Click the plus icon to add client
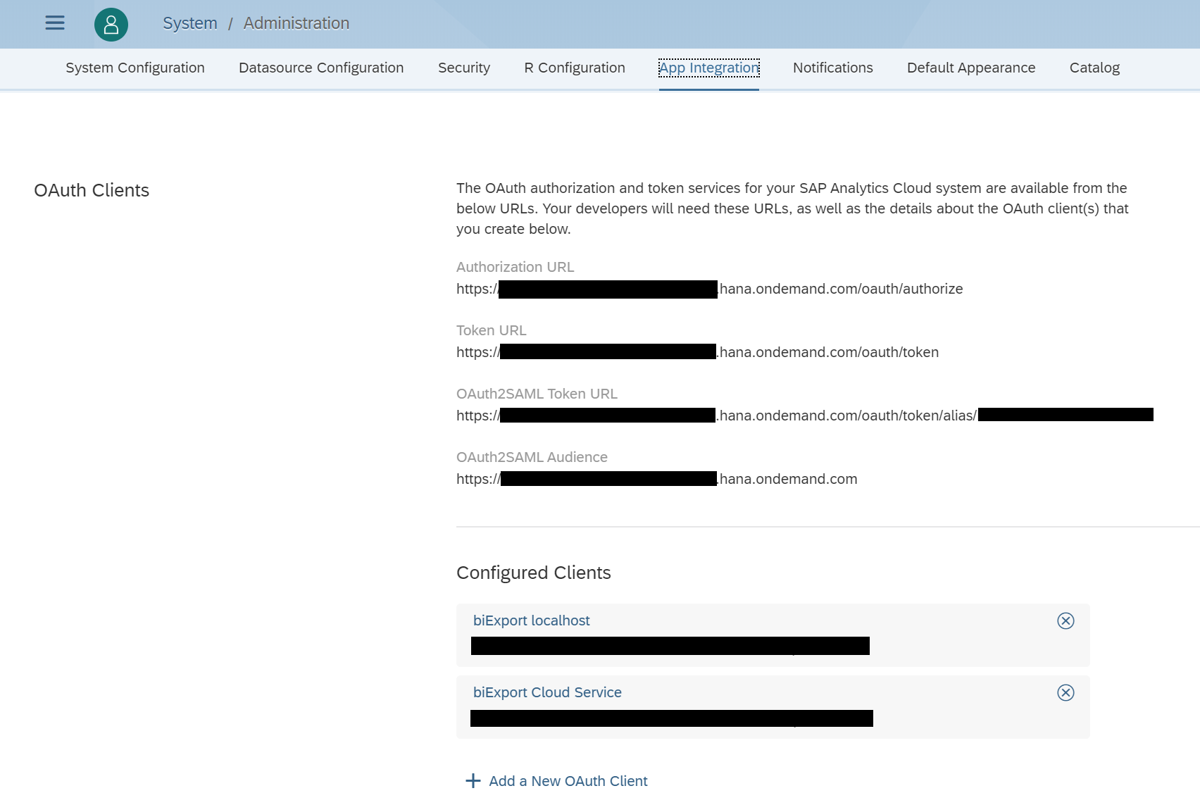1200x805 pixels. [473, 780]
